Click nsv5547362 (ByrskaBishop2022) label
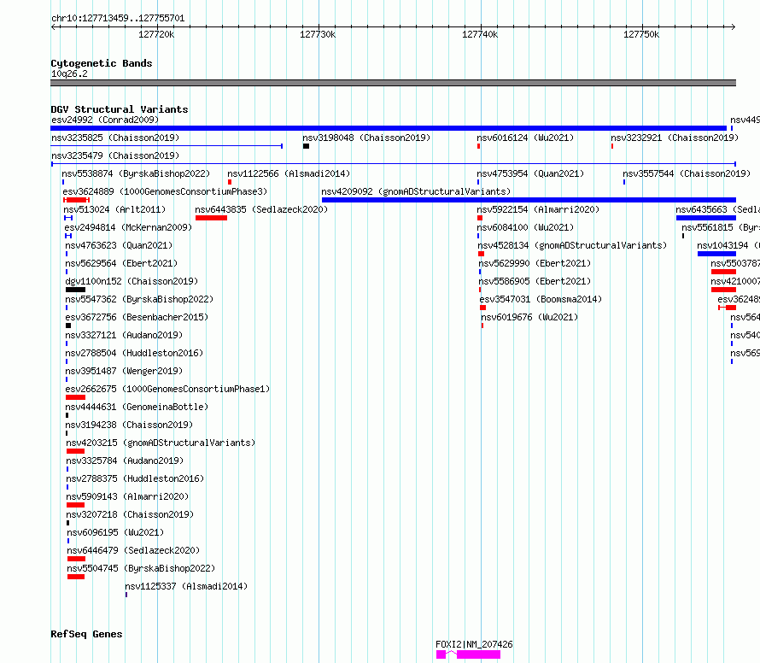The height and width of the screenshot is (663, 760). click(139, 299)
